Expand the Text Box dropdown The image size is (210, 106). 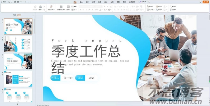151,10
